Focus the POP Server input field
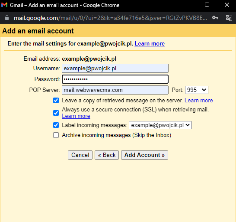236x222 pixels. coord(115,90)
